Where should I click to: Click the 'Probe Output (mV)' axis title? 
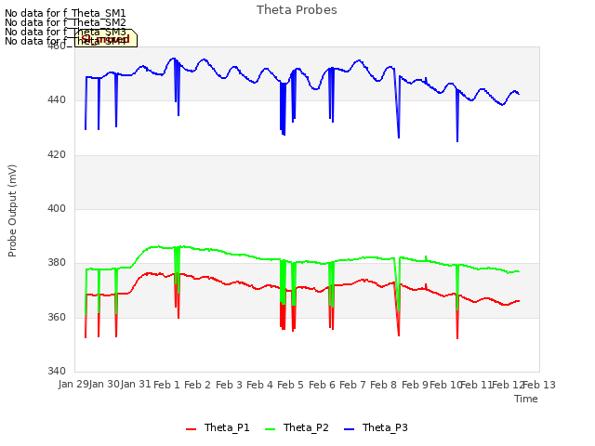coord(12,211)
